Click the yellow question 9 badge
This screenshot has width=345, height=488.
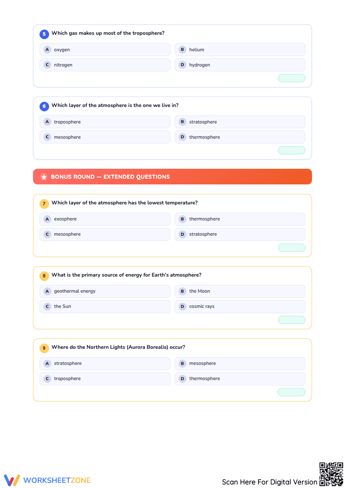pos(44,348)
